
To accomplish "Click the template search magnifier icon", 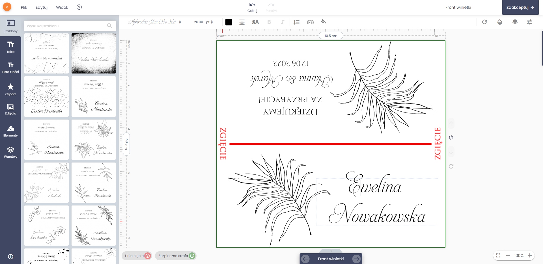I will [x=110, y=26].
